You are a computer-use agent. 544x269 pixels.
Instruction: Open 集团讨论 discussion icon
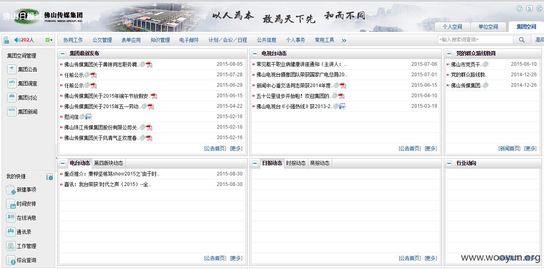pyautogui.click(x=12, y=98)
